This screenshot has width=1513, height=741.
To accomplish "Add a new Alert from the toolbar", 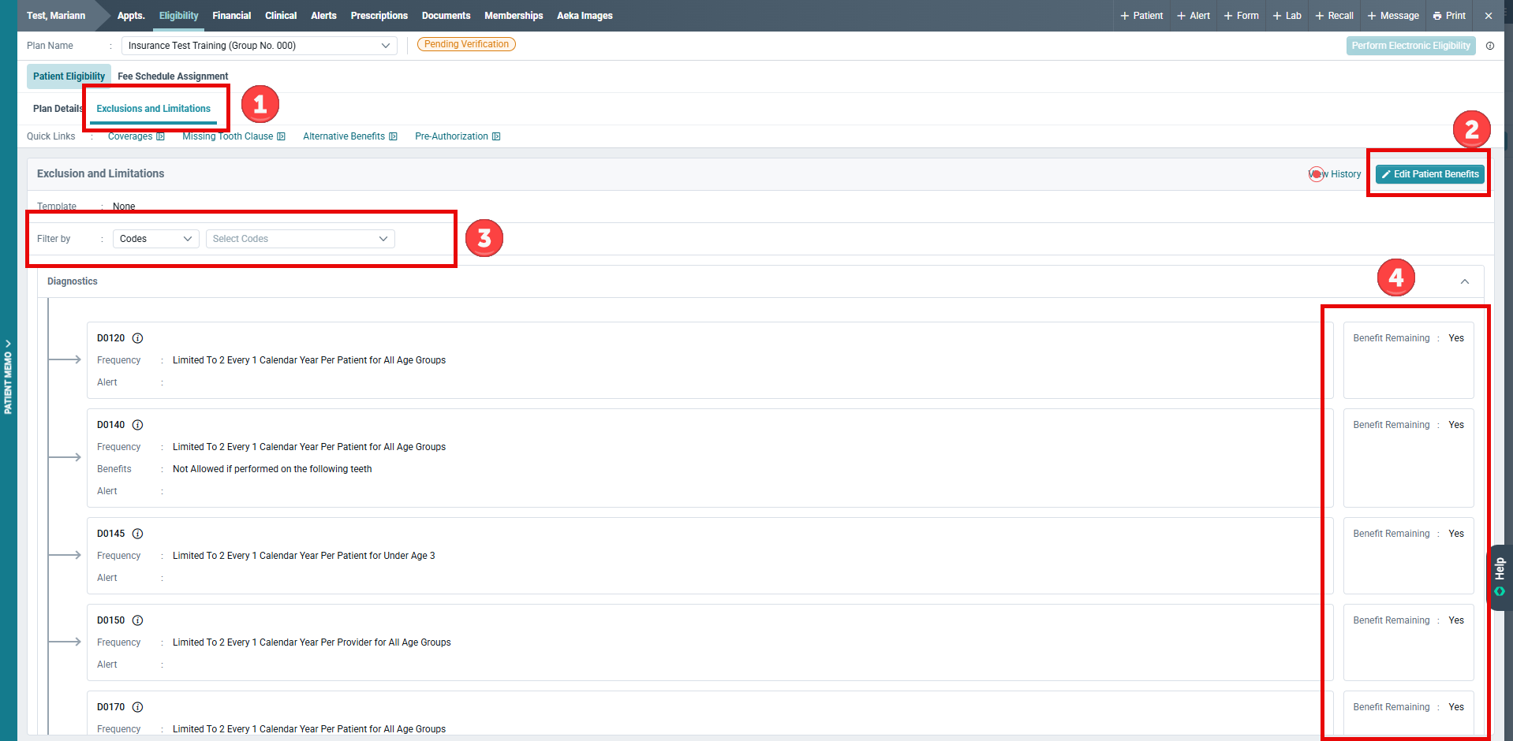I will tap(1194, 16).
